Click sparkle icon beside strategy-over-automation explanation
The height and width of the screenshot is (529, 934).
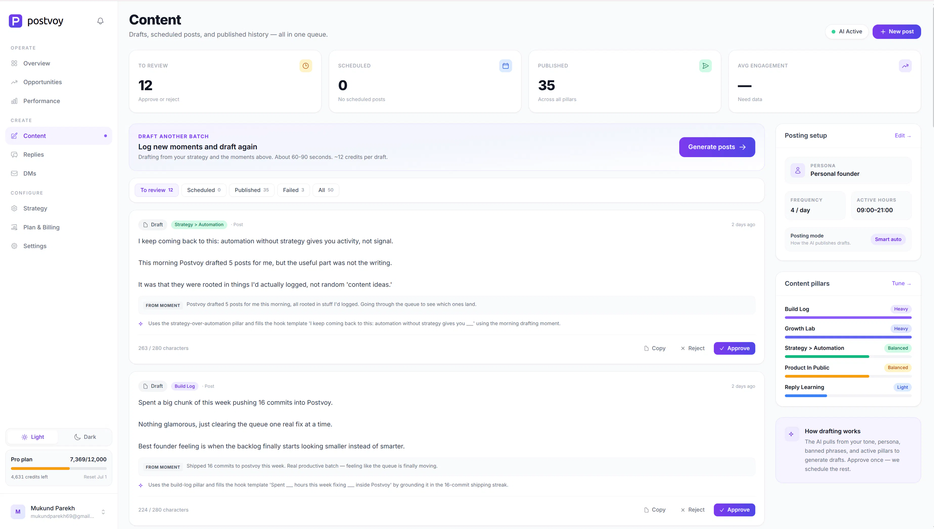point(141,324)
